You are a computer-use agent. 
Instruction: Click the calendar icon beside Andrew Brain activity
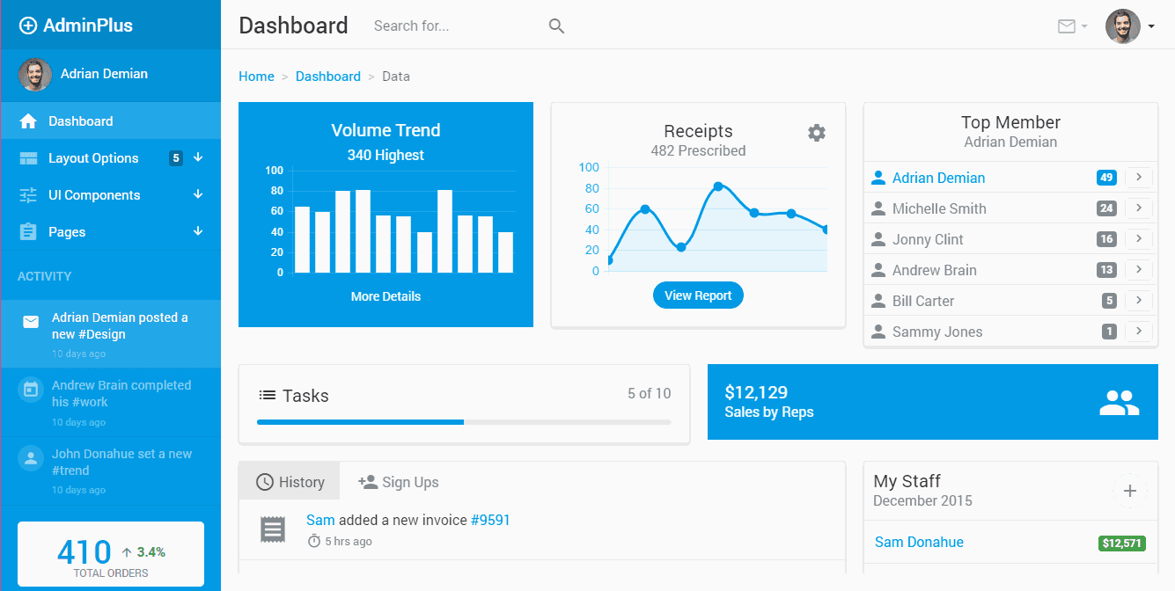point(31,390)
